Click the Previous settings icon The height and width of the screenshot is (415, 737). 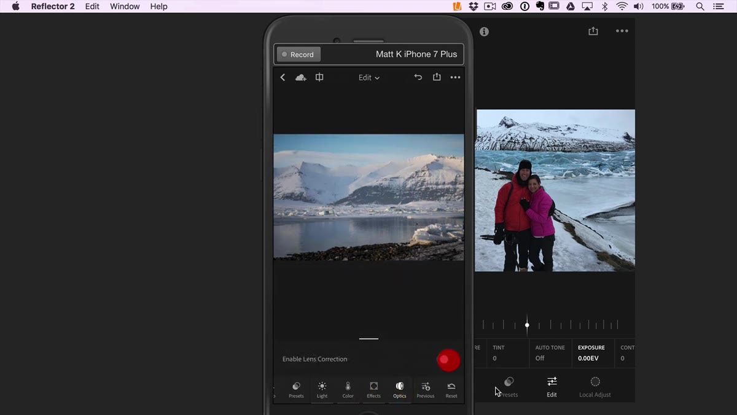click(x=425, y=390)
